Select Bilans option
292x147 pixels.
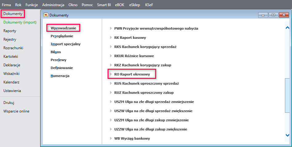point(56,52)
